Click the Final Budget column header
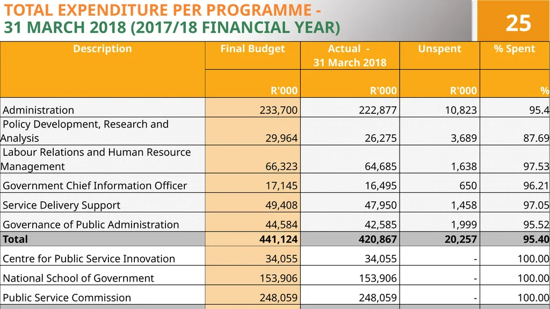Viewport: 550px width, 309px height. tap(252, 49)
